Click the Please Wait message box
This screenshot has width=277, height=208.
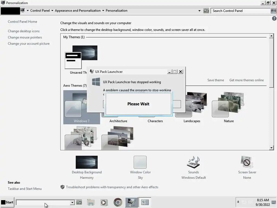coord(138,104)
